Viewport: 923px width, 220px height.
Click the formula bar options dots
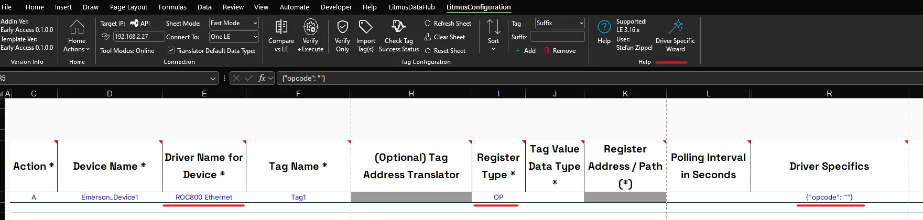click(224, 78)
